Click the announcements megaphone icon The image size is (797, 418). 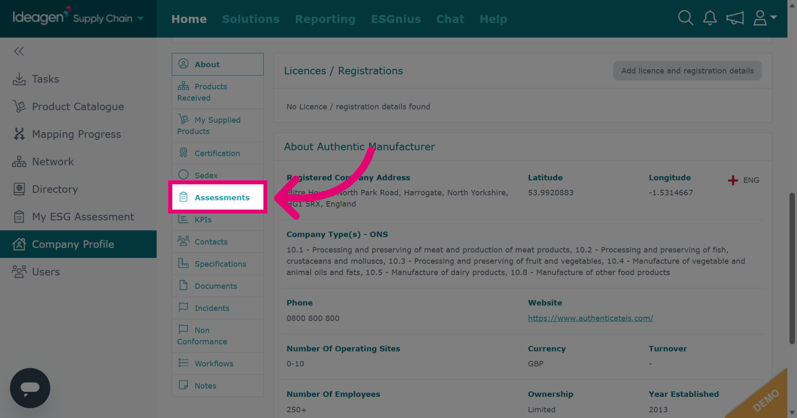(x=735, y=18)
